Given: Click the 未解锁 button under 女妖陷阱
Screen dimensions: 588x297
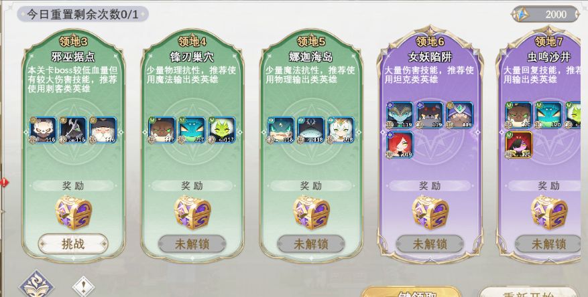Looking at the screenshot, I should pos(430,244).
